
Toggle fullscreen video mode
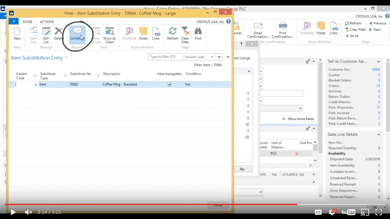pyautogui.click(x=379, y=212)
